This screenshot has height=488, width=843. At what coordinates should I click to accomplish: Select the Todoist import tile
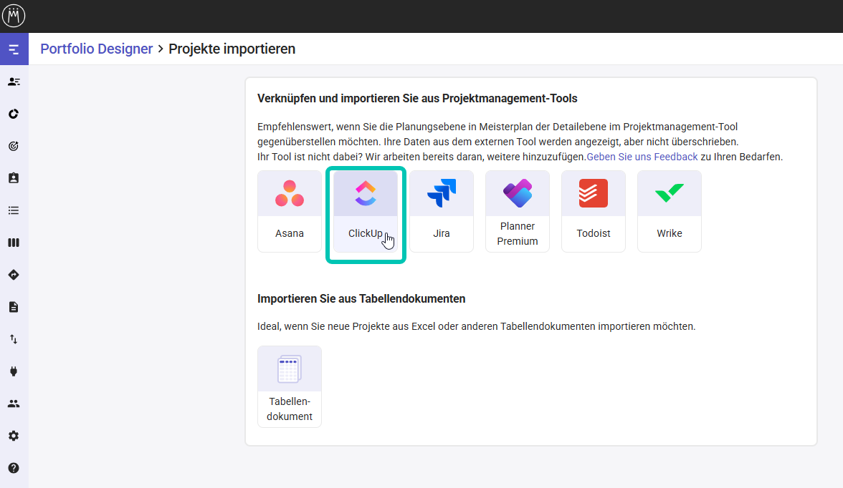coord(594,212)
